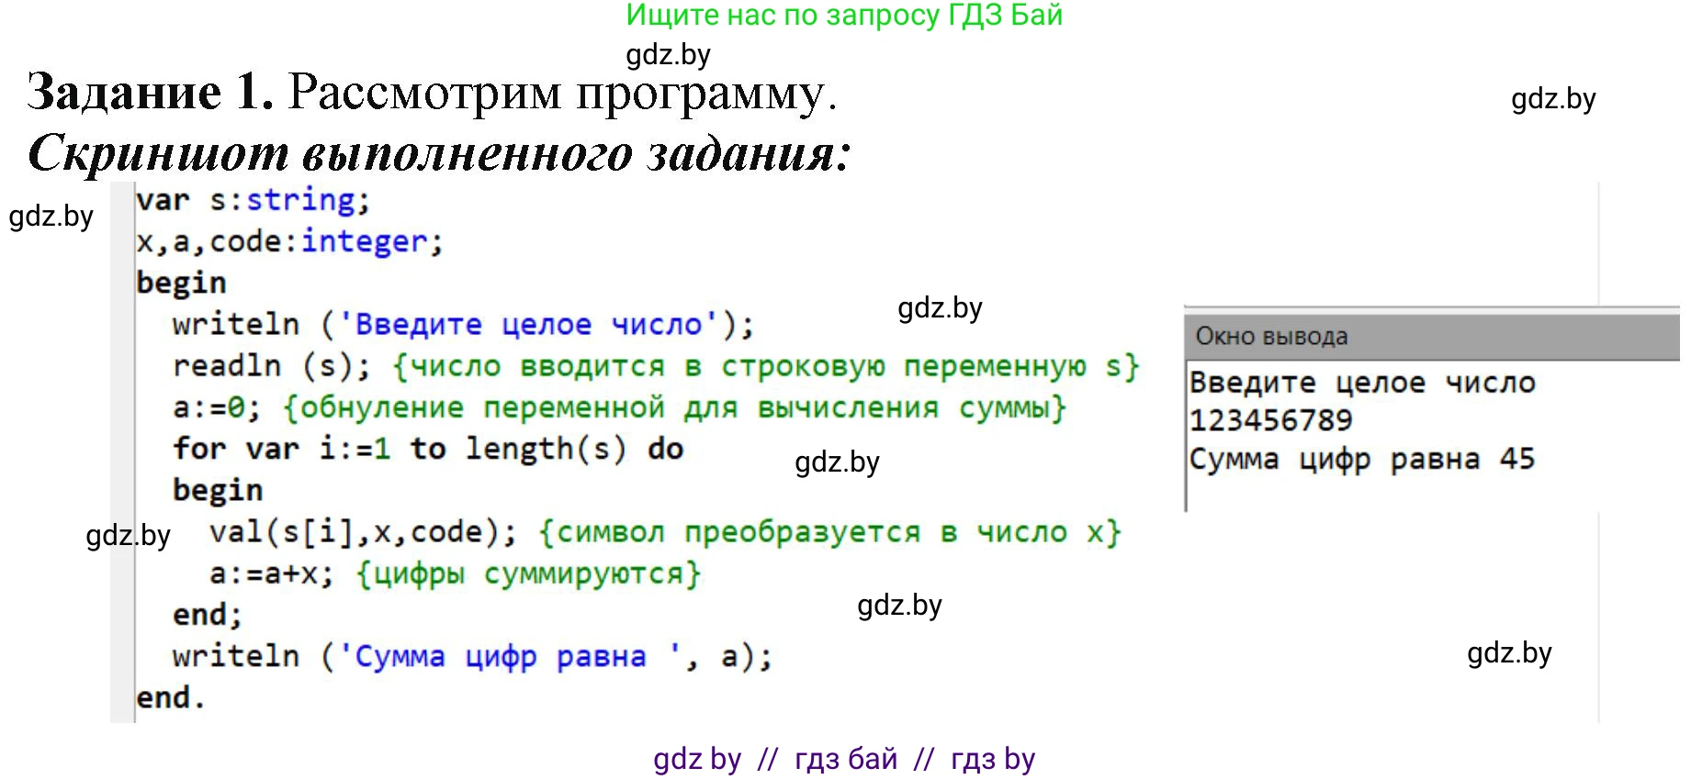Click the "for var i:=1 to length(s) do" line
Screen dimensions: 1691x779
pyautogui.click(x=427, y=449)
